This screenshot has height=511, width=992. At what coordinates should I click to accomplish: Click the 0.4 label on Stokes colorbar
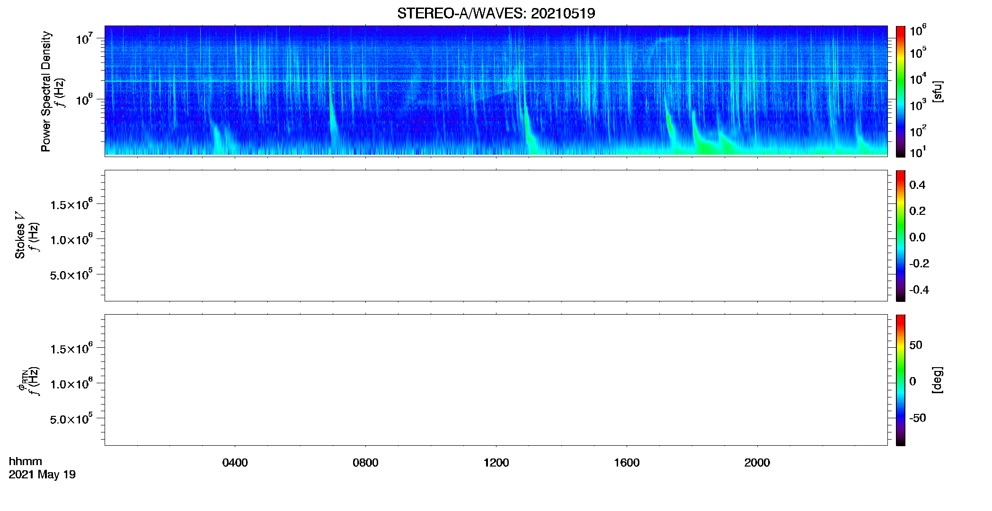pyautogui.click(x=917, y=185)
